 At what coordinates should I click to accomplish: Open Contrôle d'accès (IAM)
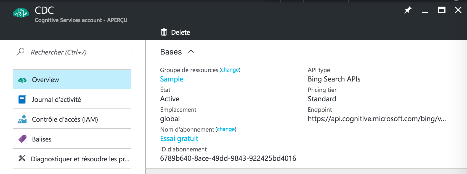point(72,119)
